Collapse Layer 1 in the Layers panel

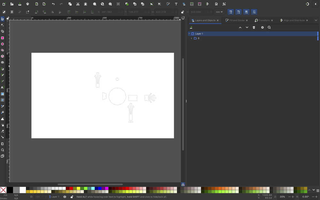pos(189,34)
